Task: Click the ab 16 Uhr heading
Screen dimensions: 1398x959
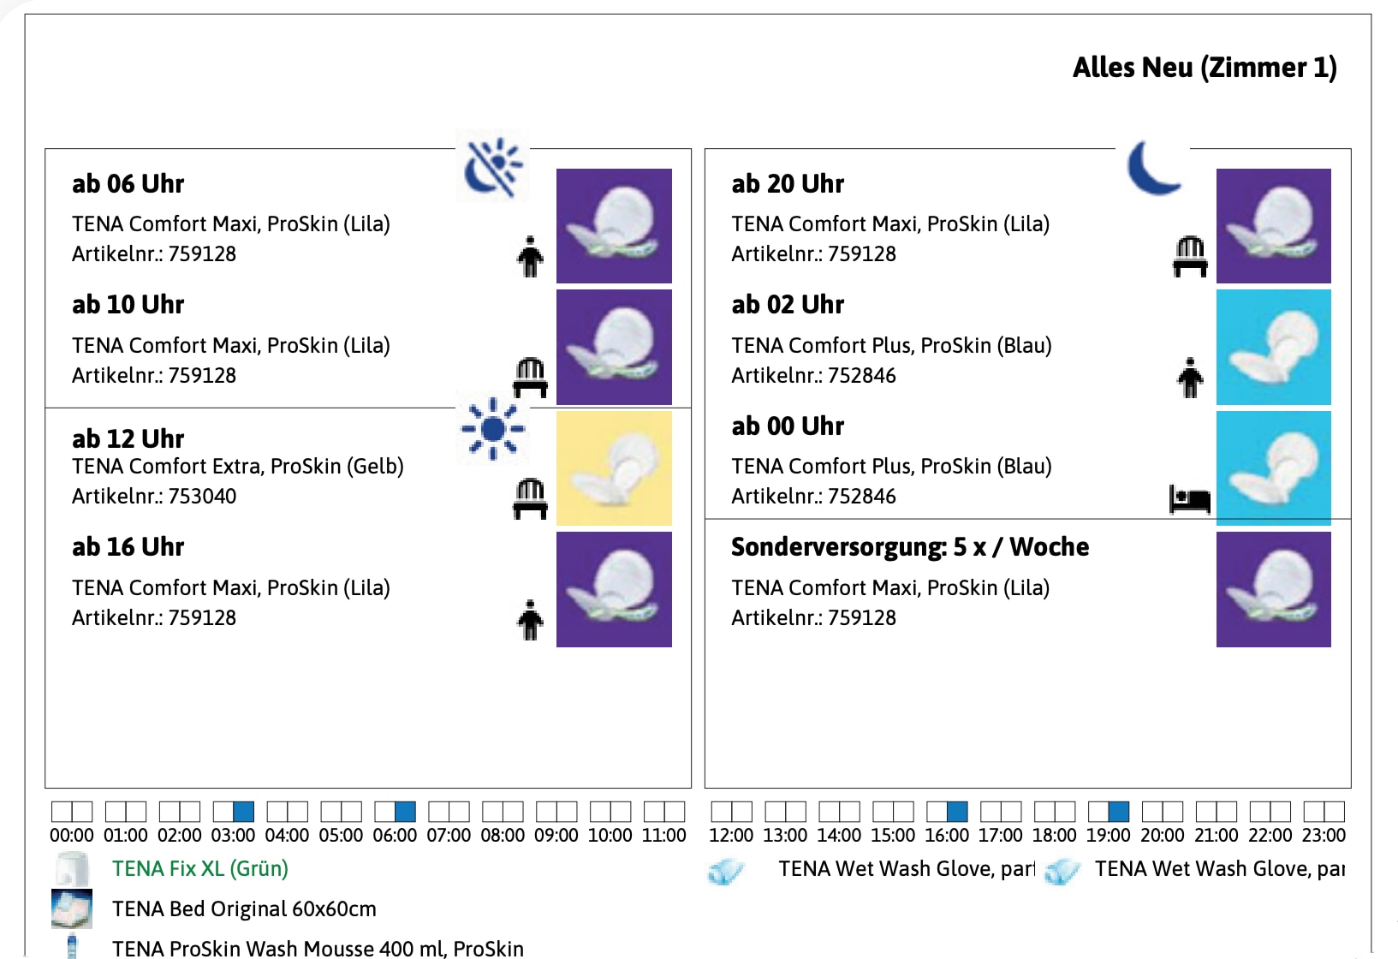Action: [x=128, y=546]
